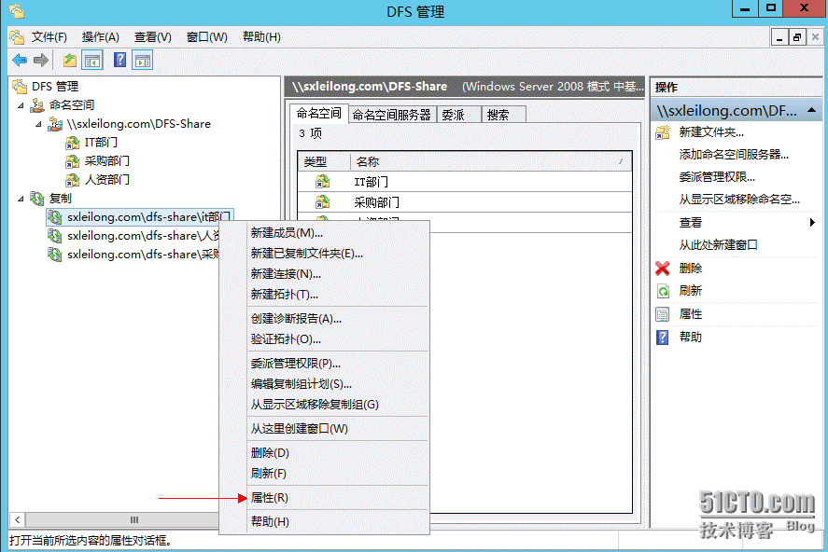Click 从显示区域移除命名空... action link
This screenshot has height=552, width=828.
(739, 200)
